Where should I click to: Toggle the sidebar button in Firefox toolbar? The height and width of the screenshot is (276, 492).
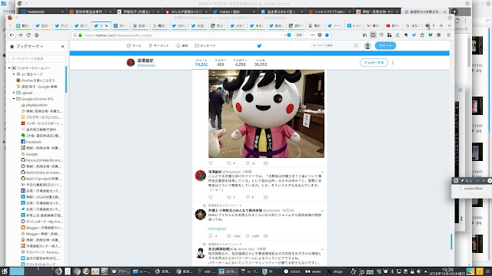373,35
